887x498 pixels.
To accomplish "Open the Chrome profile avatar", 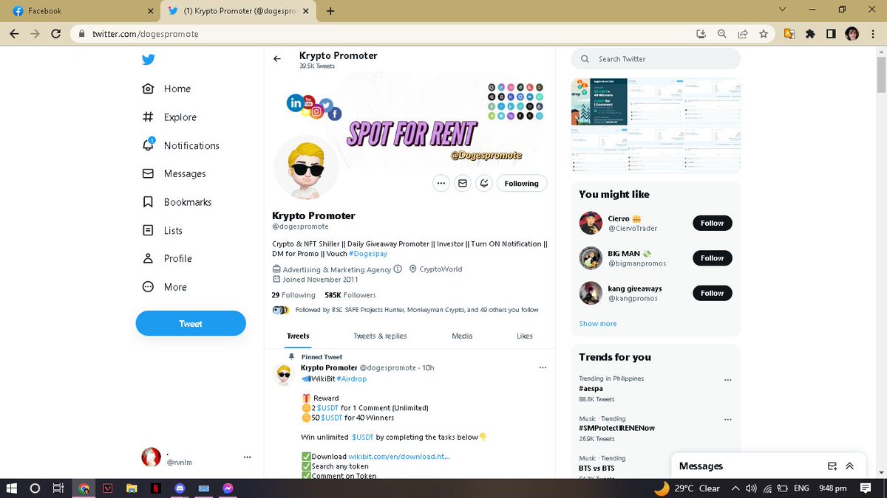I will click(852, 34).
